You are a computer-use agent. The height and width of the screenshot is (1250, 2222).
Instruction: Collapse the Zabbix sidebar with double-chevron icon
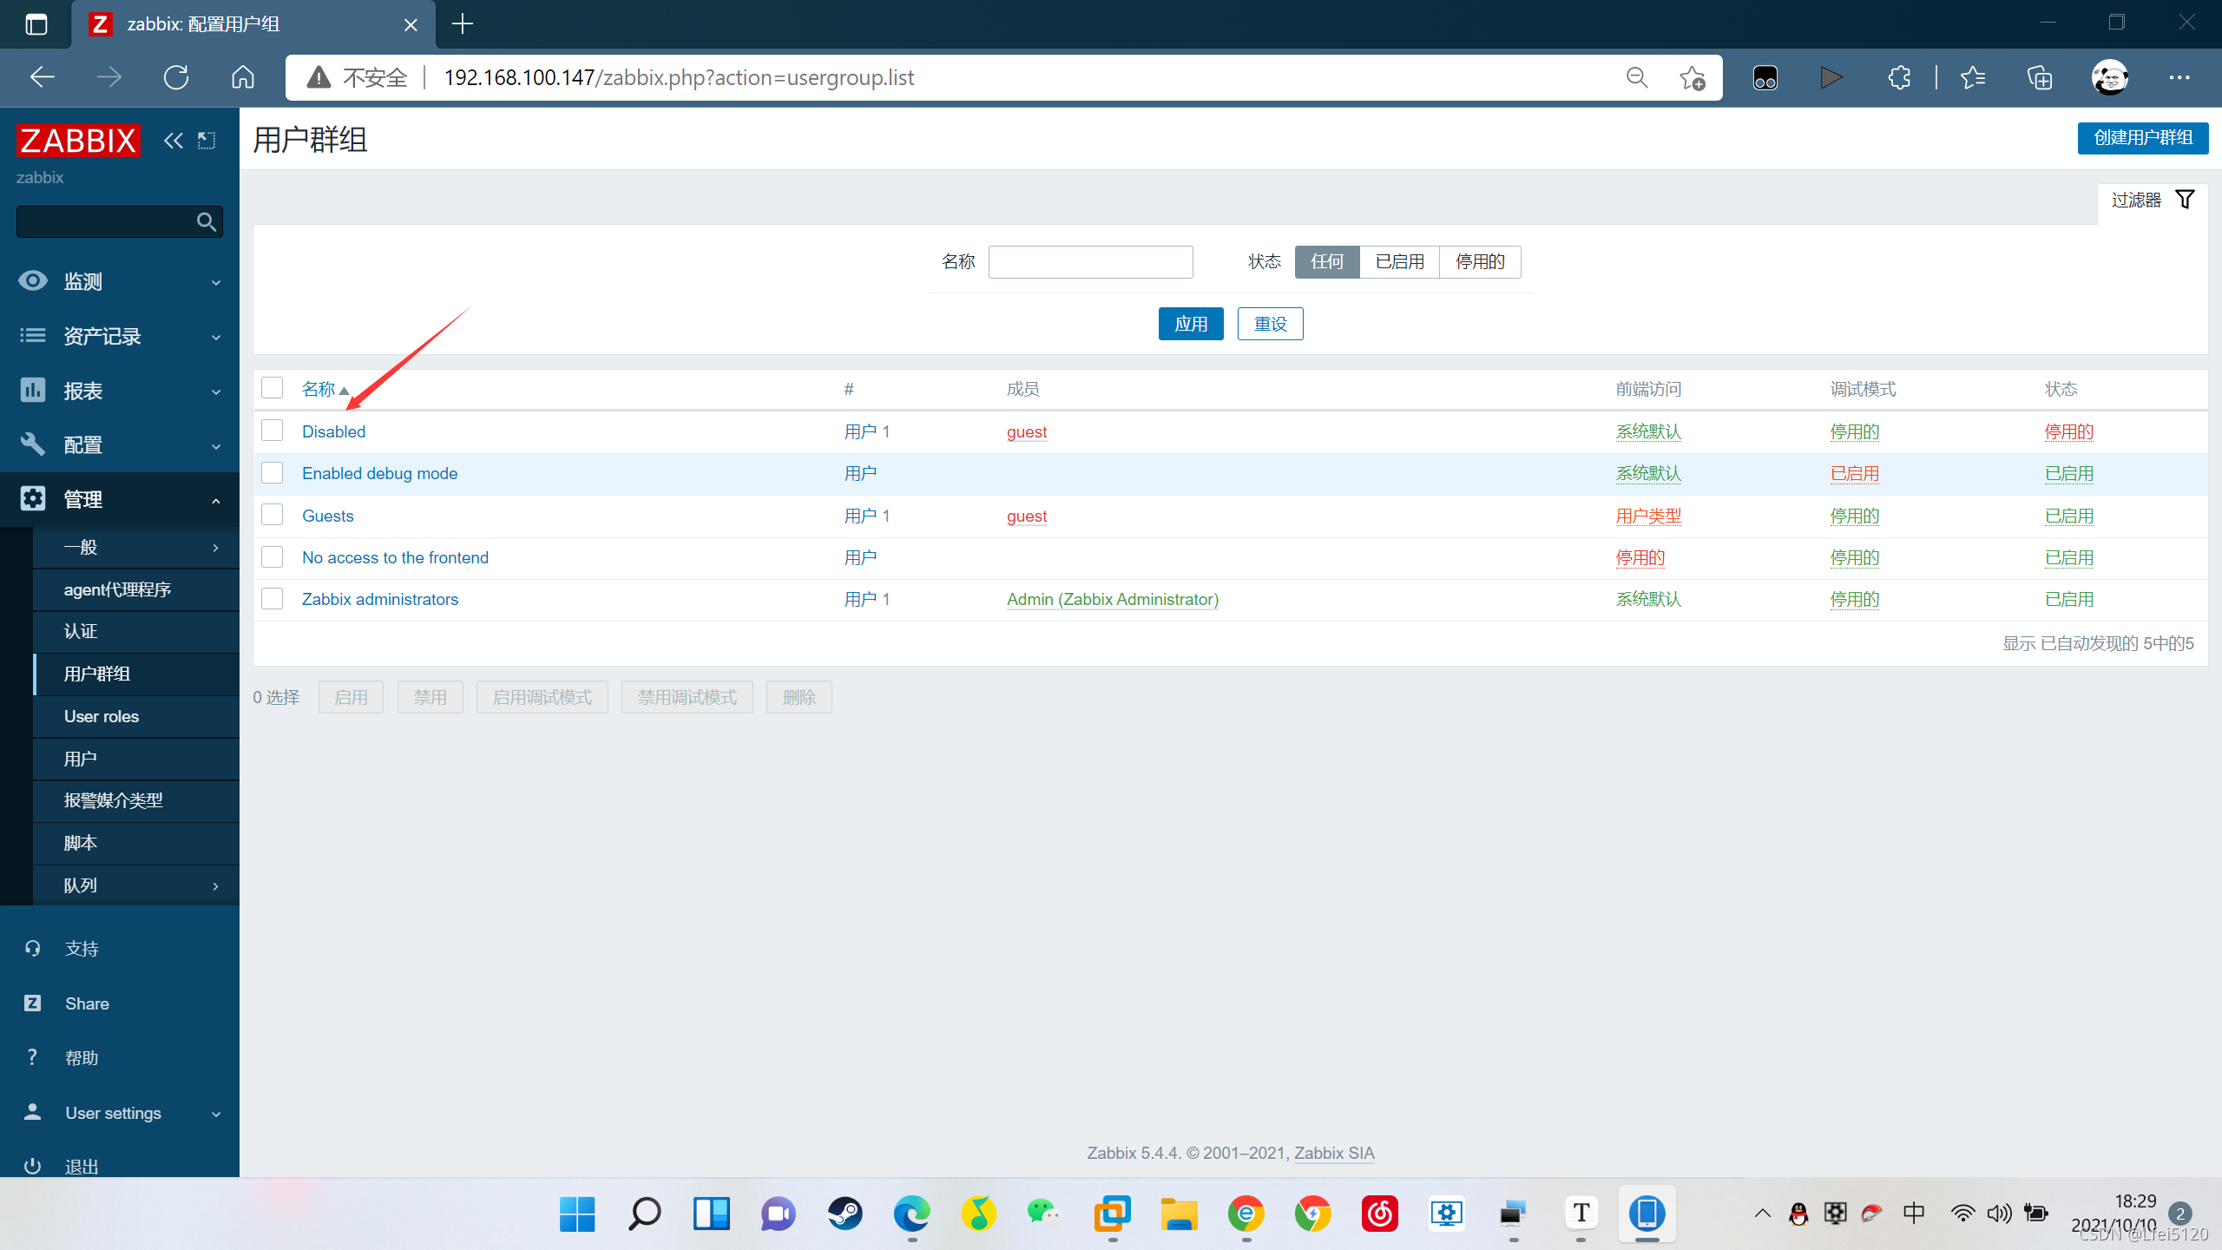click(174, 140)
